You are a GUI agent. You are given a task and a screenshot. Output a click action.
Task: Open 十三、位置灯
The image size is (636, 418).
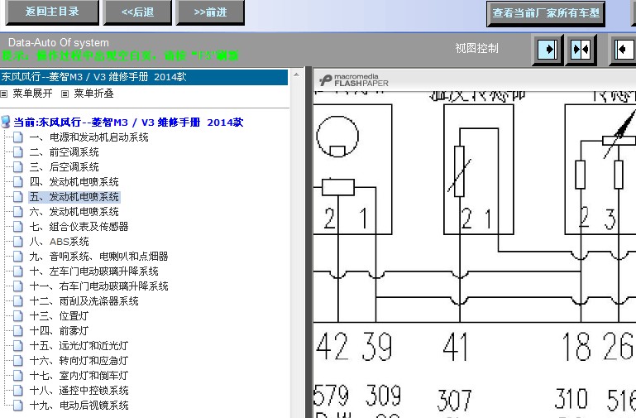pyautogui.click(x=59, y=315)
